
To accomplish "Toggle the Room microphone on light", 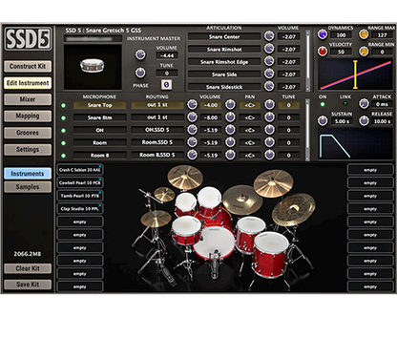I will coord(63,143).
